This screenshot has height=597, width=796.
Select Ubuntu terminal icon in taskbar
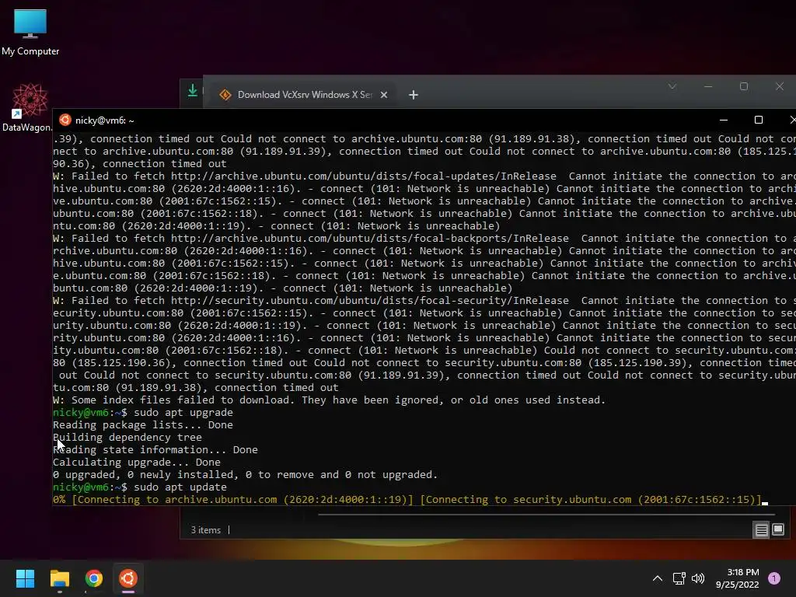click(x=128, y=578)
